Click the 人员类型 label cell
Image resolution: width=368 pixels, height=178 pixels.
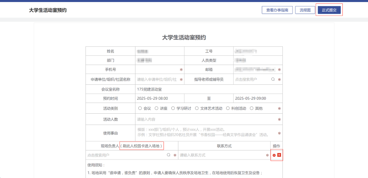click(x=209, y=60)
